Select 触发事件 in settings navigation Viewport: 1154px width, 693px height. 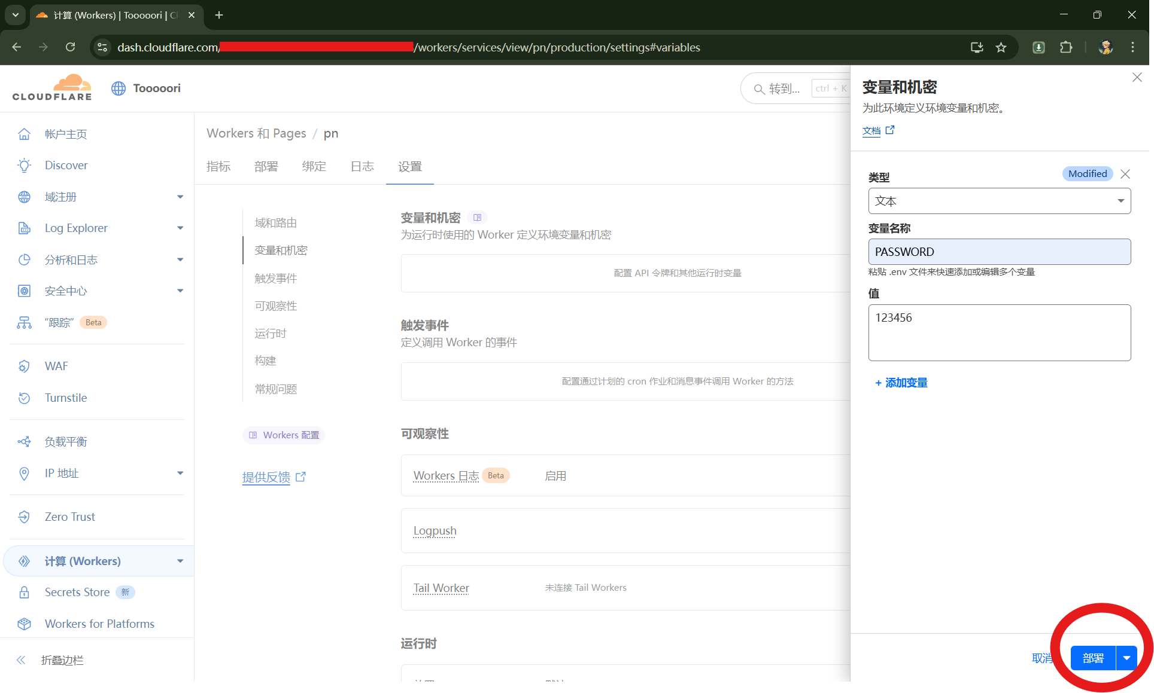(x=276, y=278)
